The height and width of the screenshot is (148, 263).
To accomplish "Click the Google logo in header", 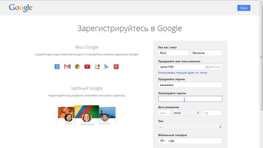I will tap(21, 8).
